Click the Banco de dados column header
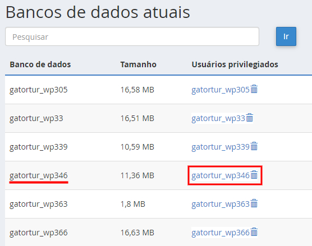Viewport: 312px width, 246px height. (x=40, y=64)
